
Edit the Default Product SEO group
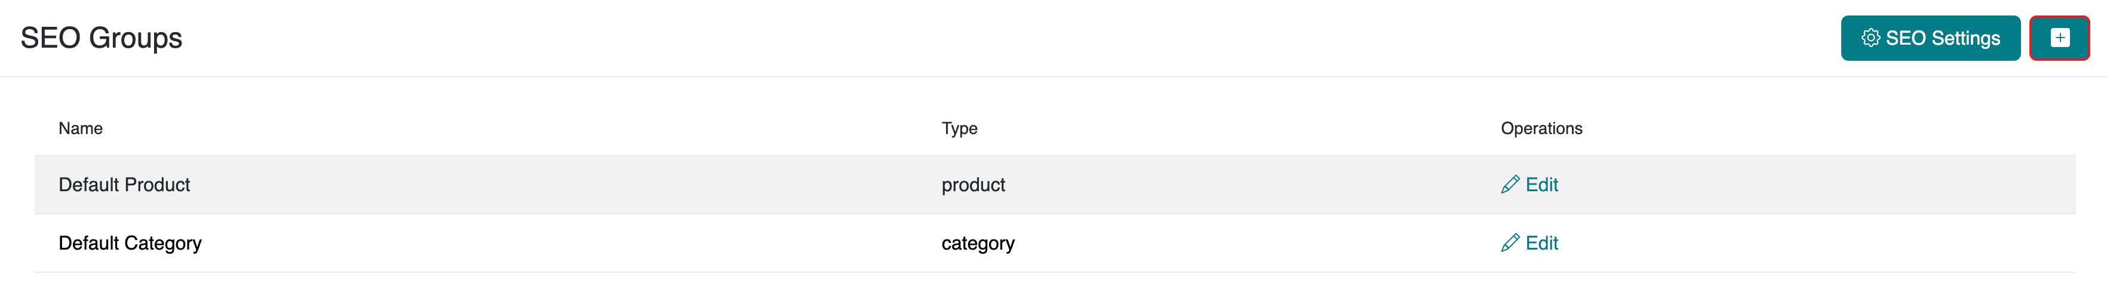[1529, 185]
